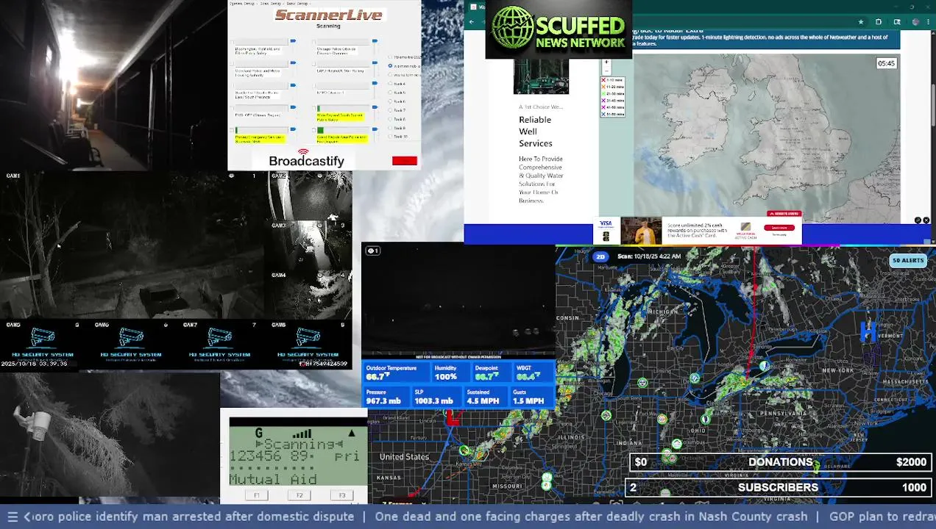Image resolution: width=936 pixels, height=529 pixels.
Task: Click the 05:45 radar timestamp box
Action: tap(886, 63)
